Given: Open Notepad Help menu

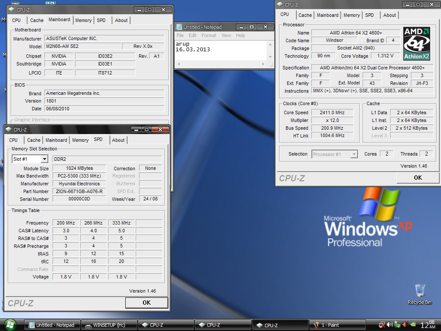Looking at the screenshot, I should (240, 35).
